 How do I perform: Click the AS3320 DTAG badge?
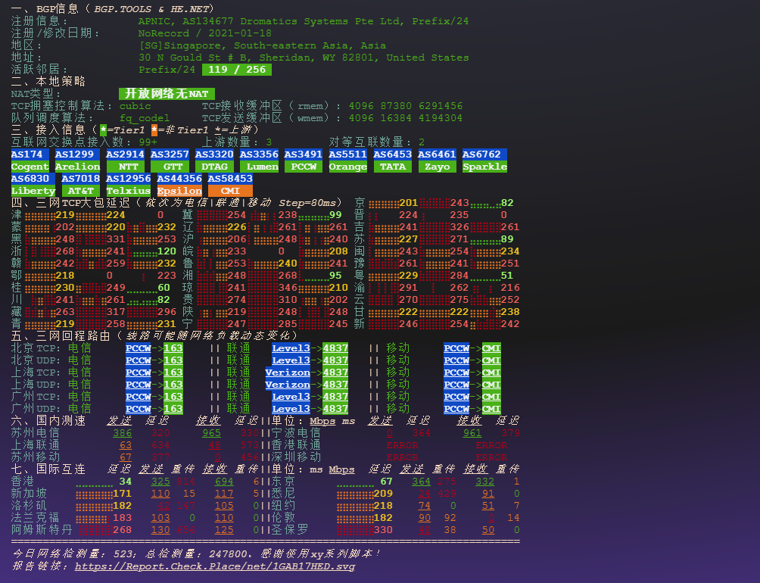click(x=214, y=161)
